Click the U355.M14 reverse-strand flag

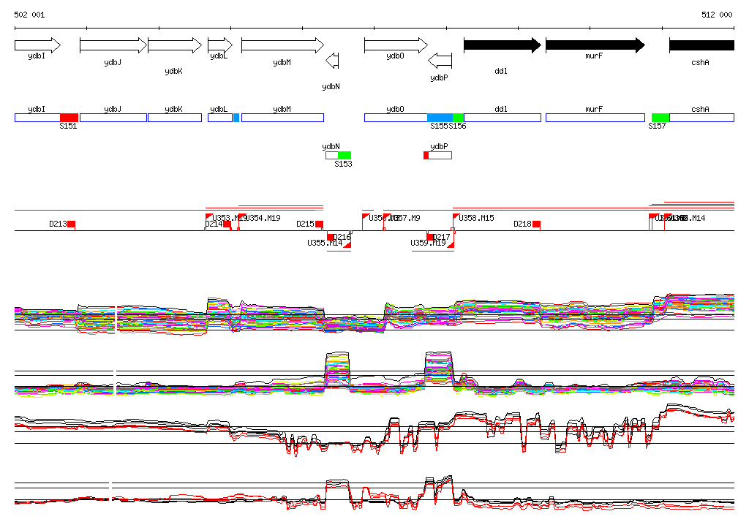click(347, 244)
